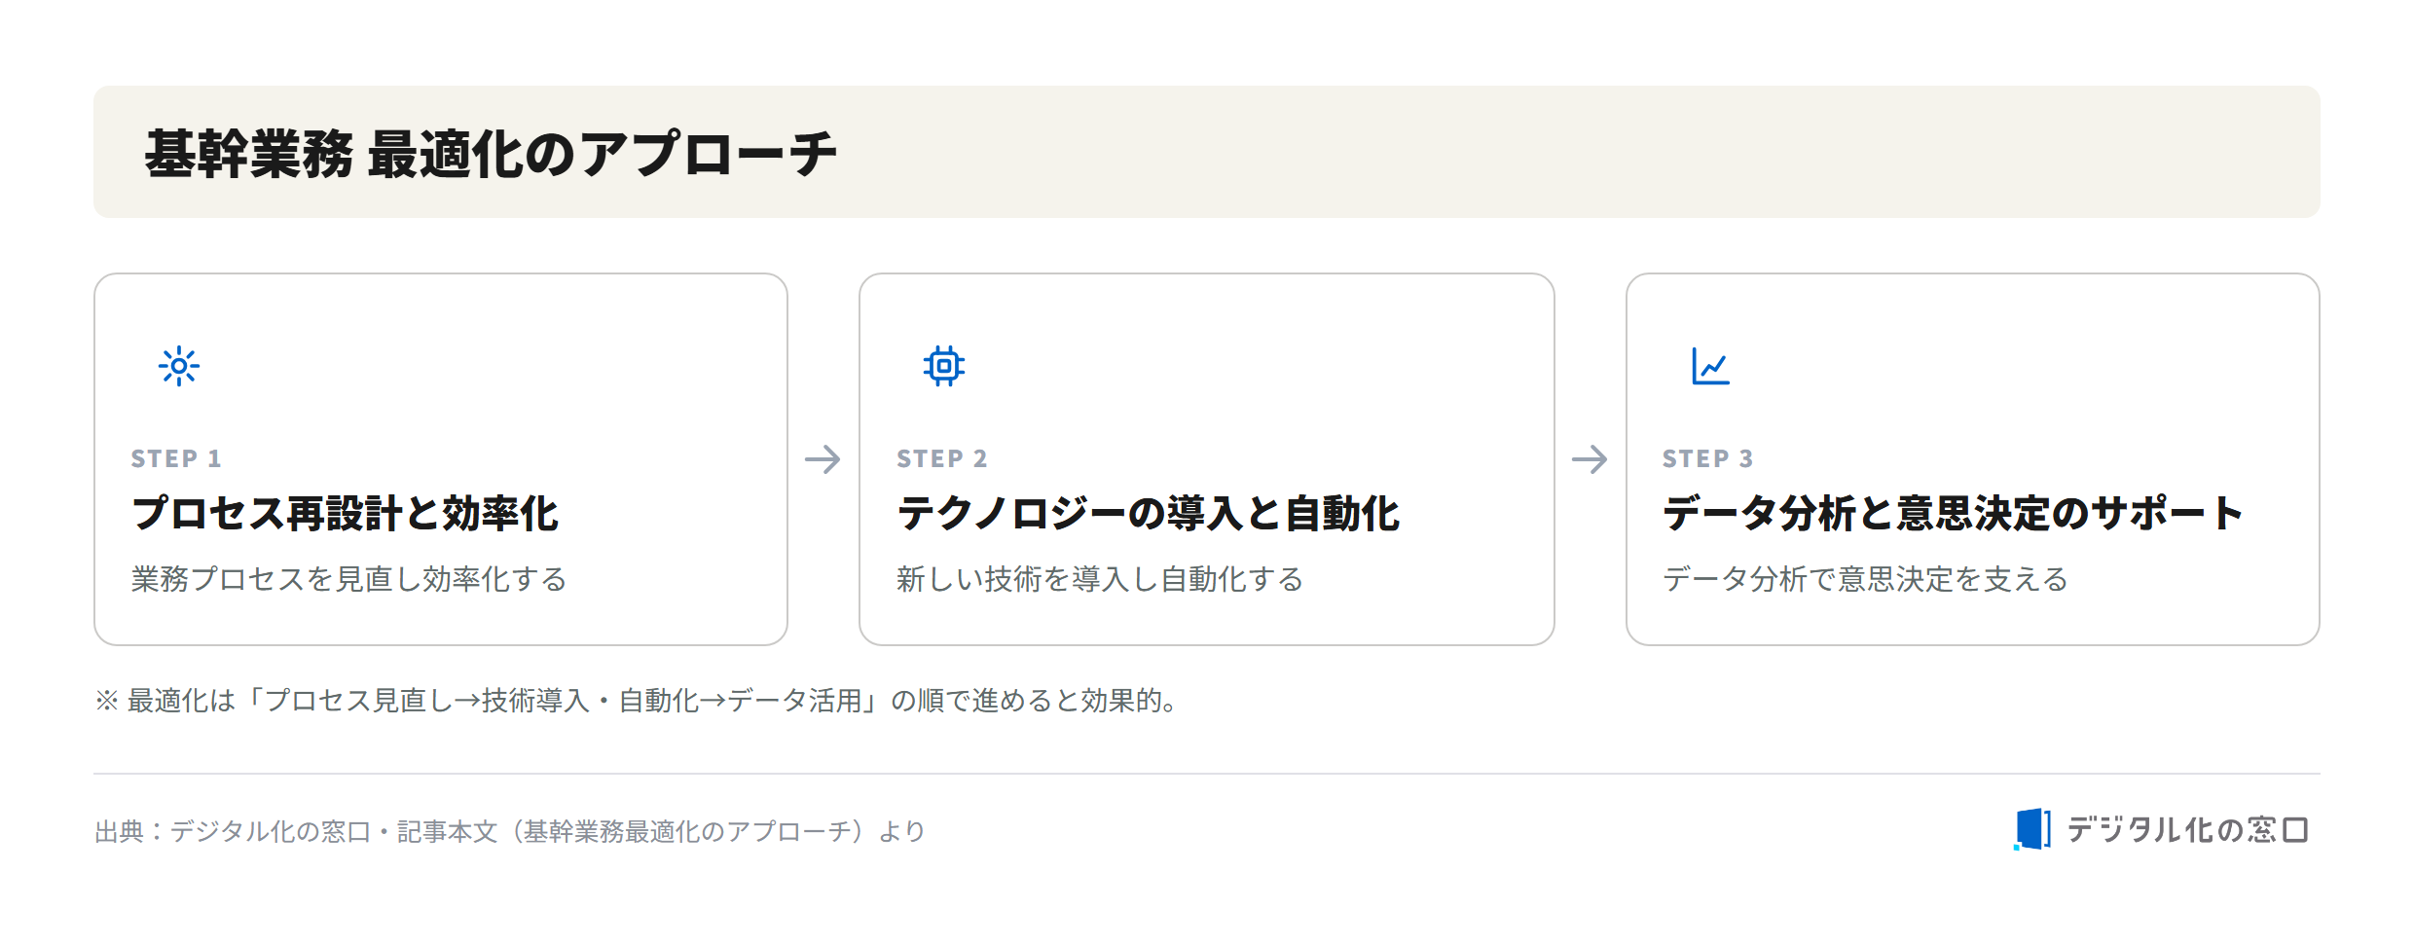Click the arrow between Step 1 and Step 2
Screen dimensions: 2414x944
[823, 459]
